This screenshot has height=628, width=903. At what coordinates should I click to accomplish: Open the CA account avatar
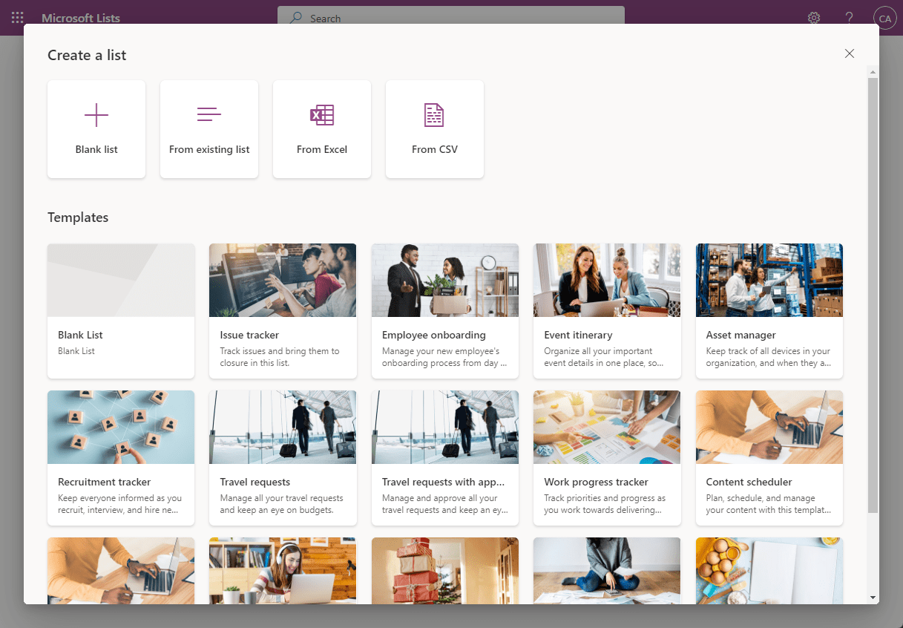coord(884,19)
